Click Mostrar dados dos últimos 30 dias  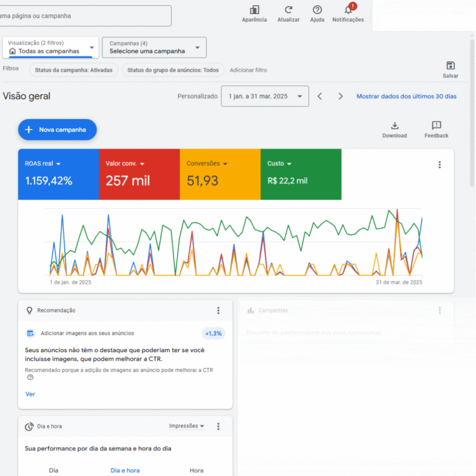click(406, 96)
